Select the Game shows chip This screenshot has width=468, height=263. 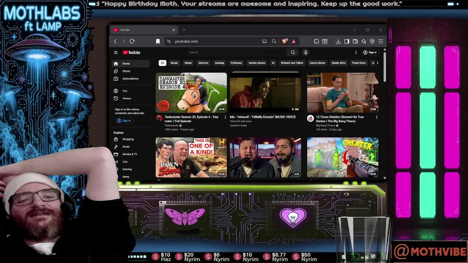[317, 63]
